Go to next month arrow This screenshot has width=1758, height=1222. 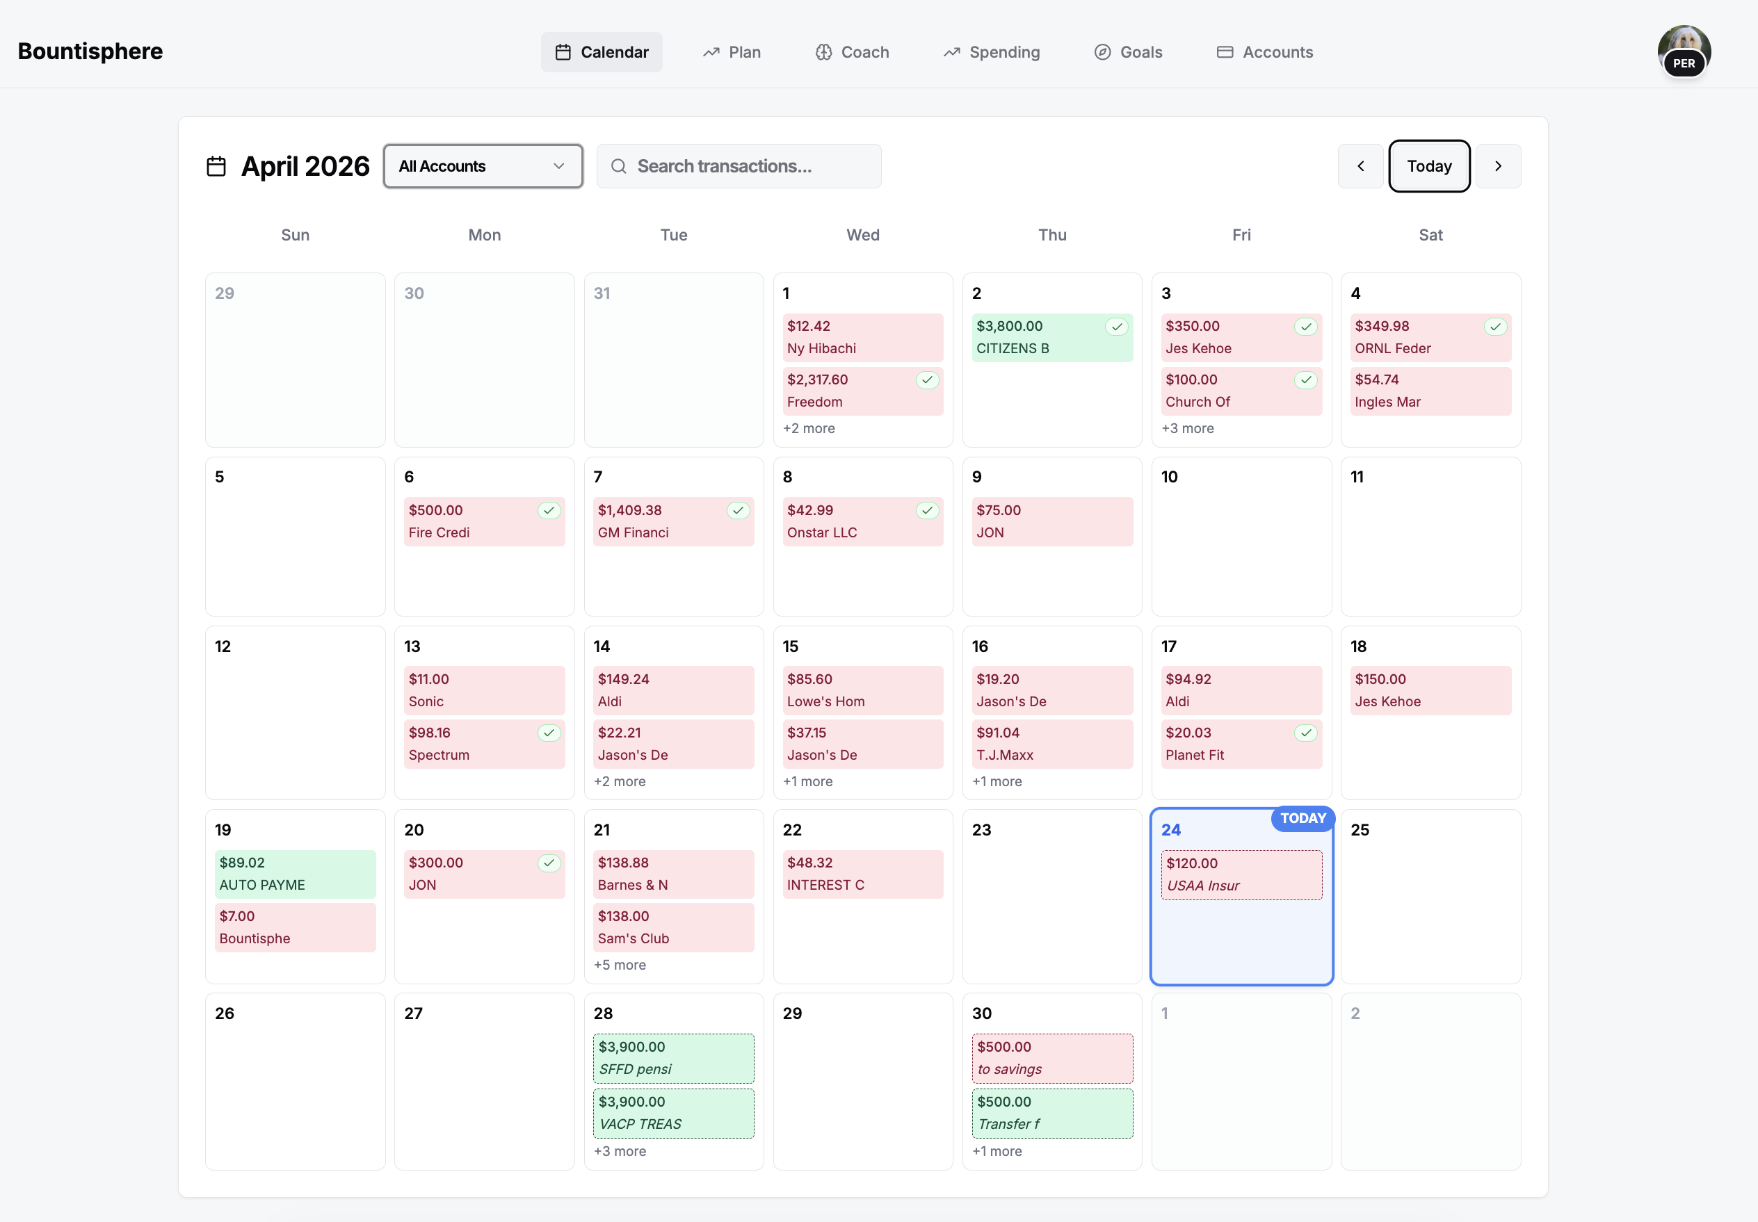tap(1498, 166)
